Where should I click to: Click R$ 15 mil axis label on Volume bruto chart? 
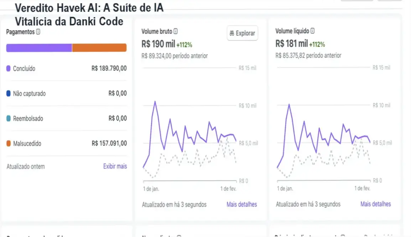pos(248,68)
